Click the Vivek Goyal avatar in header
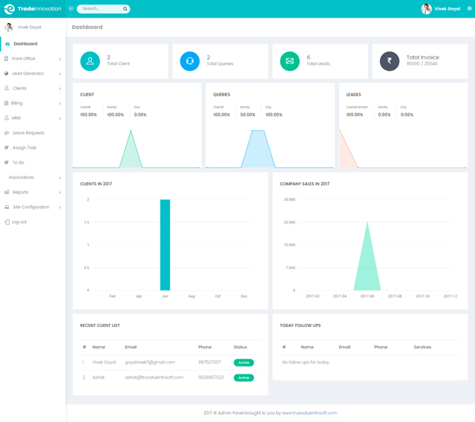Screen dimensions: 475x422 point(426,9)
